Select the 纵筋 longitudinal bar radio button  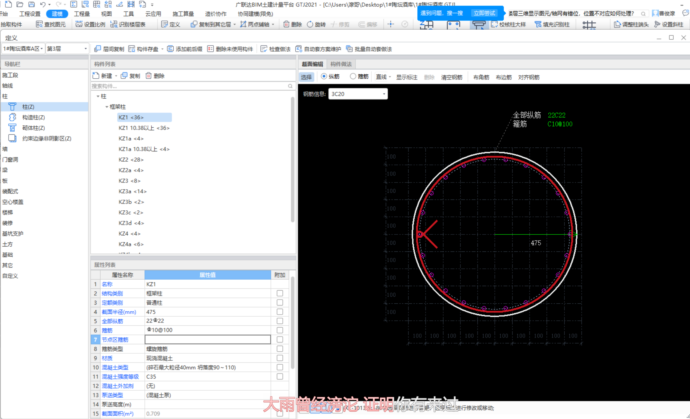click(324, 76)
